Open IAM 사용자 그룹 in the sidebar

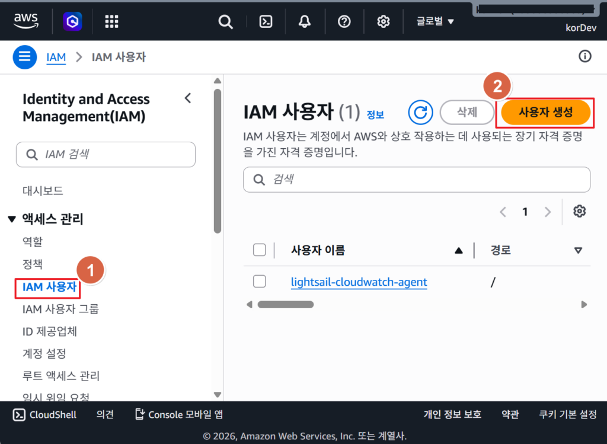point(61,309)
